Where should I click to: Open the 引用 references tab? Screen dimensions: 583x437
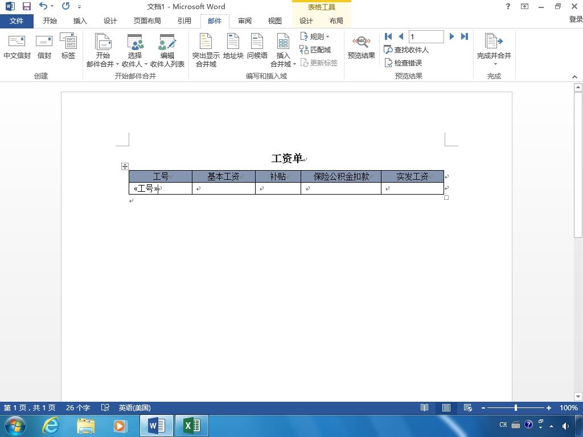click(x=184, y=21)
